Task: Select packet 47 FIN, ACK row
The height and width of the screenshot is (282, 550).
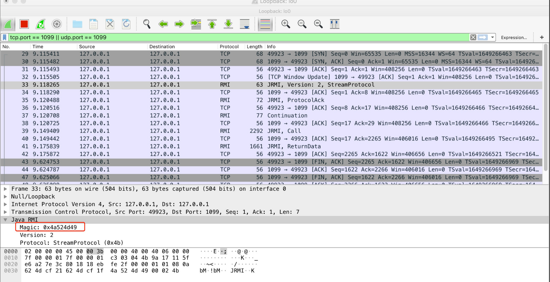Action: (x=272, y=178)
